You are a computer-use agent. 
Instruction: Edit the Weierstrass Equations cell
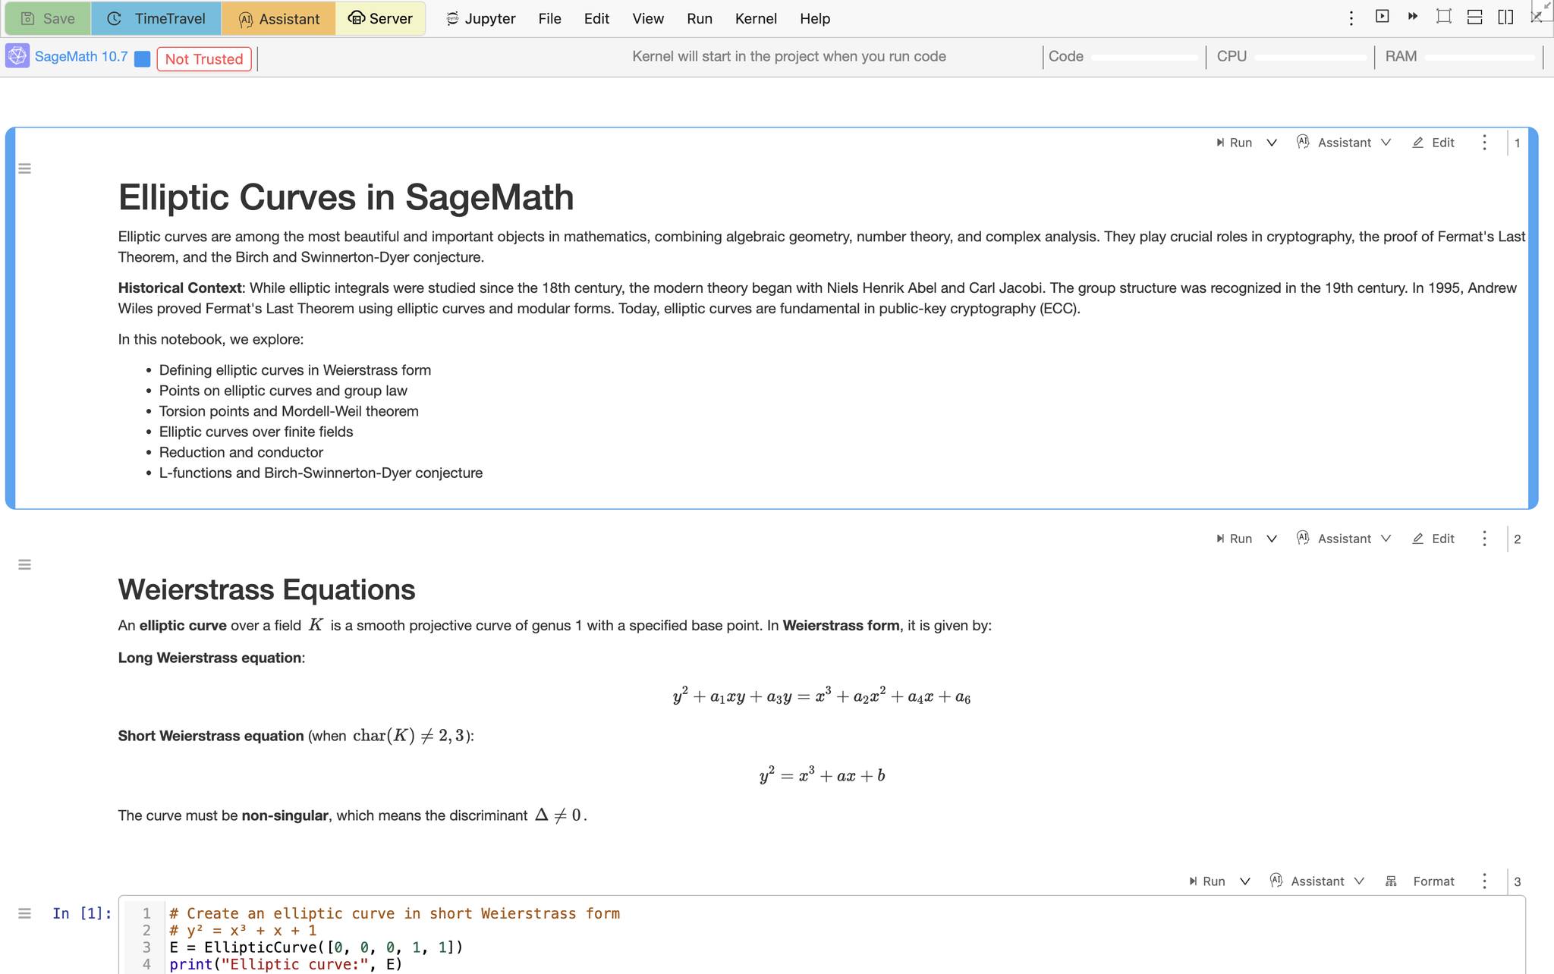[1433, 539]
